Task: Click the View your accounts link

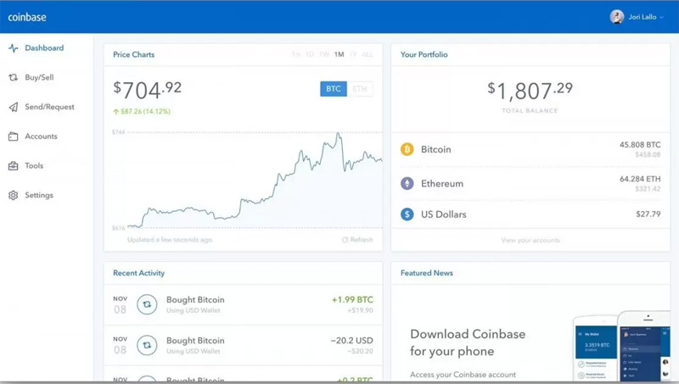Action: click(530, 240)
